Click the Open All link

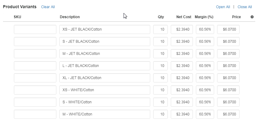(x=223, y=7)
